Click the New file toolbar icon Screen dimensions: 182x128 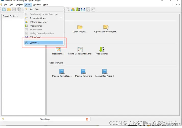click(4, 9)
